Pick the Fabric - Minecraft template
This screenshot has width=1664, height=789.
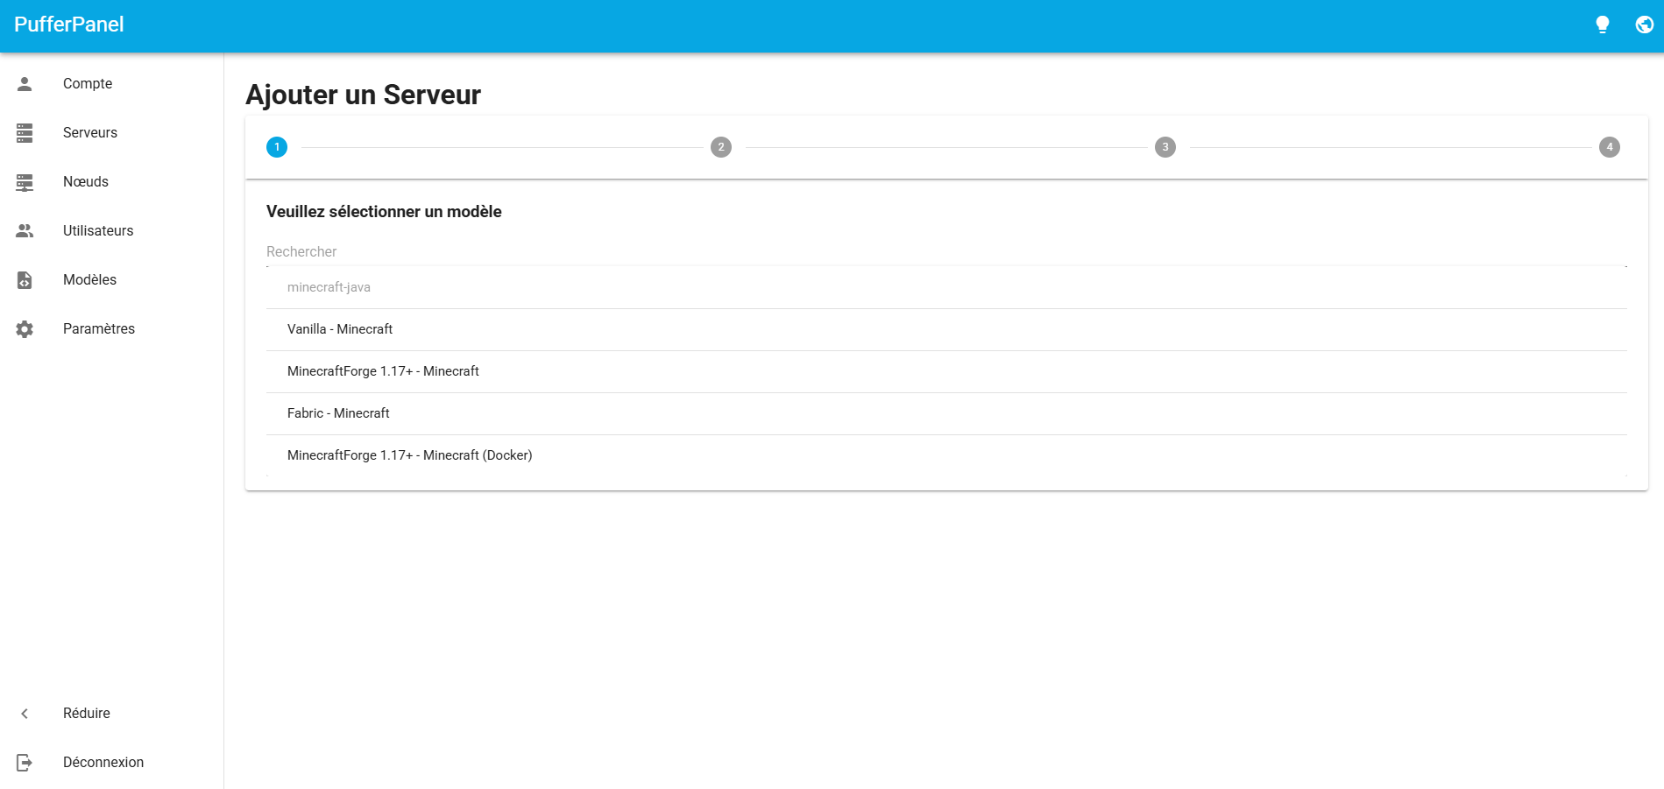pos(338,413)
